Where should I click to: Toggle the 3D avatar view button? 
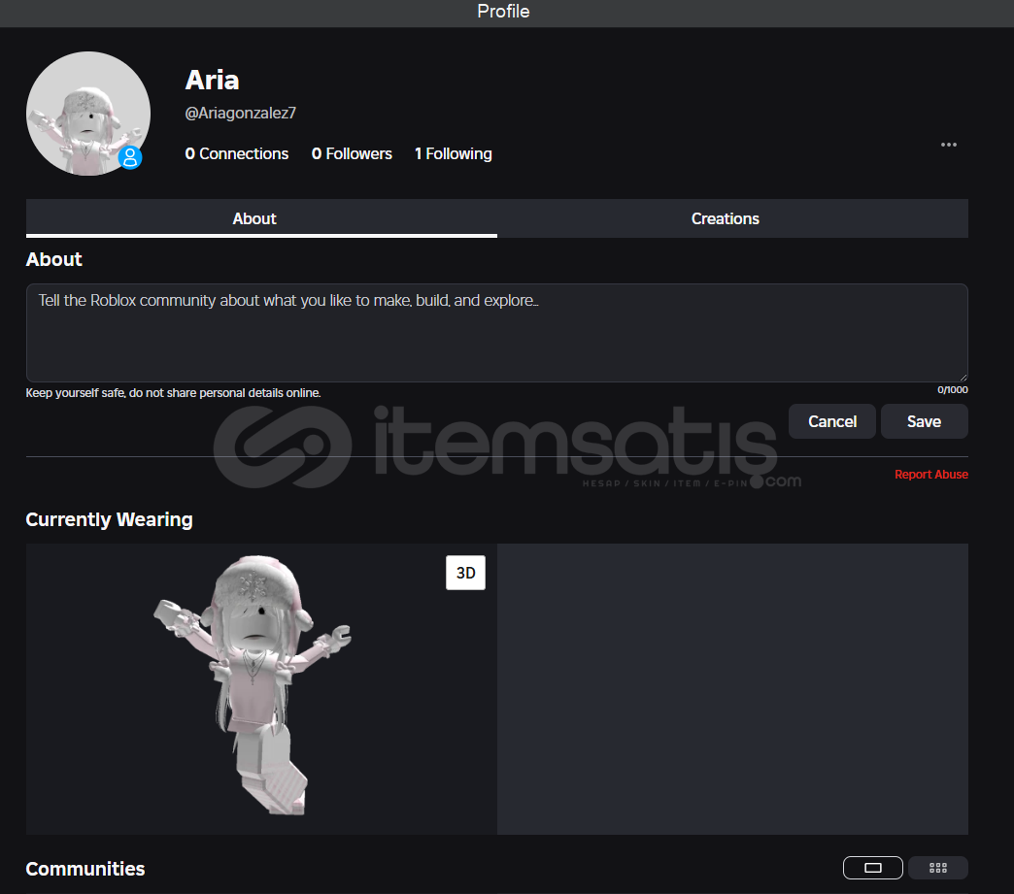[x=465, y=573]
